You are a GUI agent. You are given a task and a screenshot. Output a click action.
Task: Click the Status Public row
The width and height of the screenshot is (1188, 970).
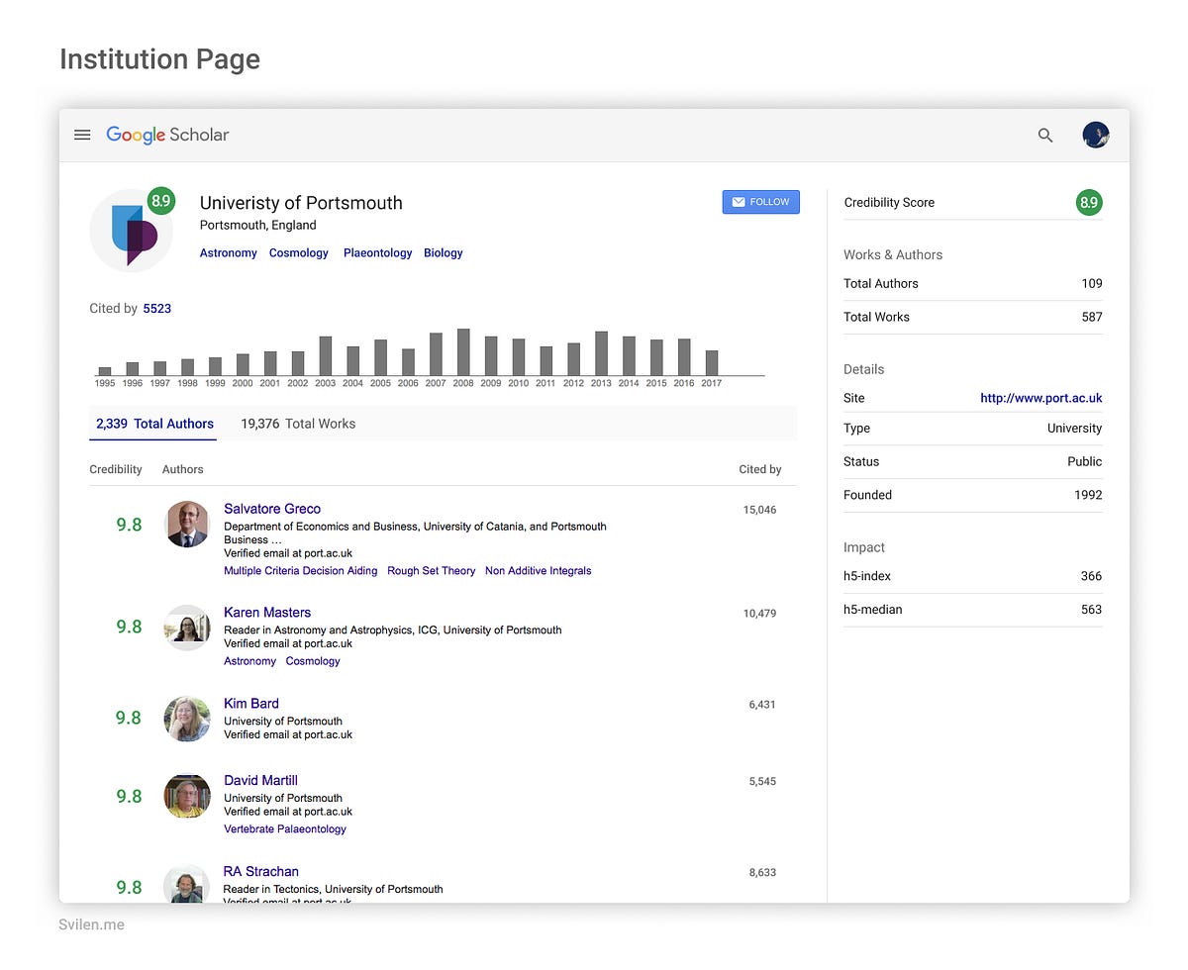[x=973, y=461]
